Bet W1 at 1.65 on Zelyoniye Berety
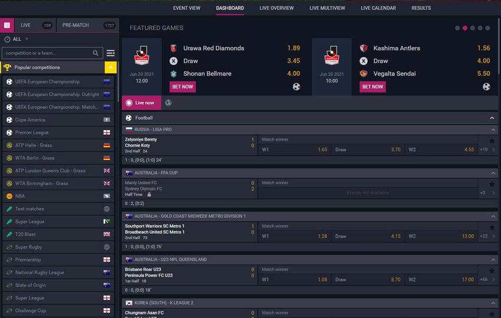 pos(294,150)
